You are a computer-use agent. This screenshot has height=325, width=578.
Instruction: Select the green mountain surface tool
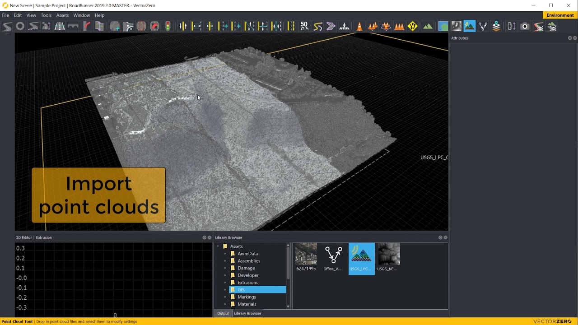tap(428, 27)
